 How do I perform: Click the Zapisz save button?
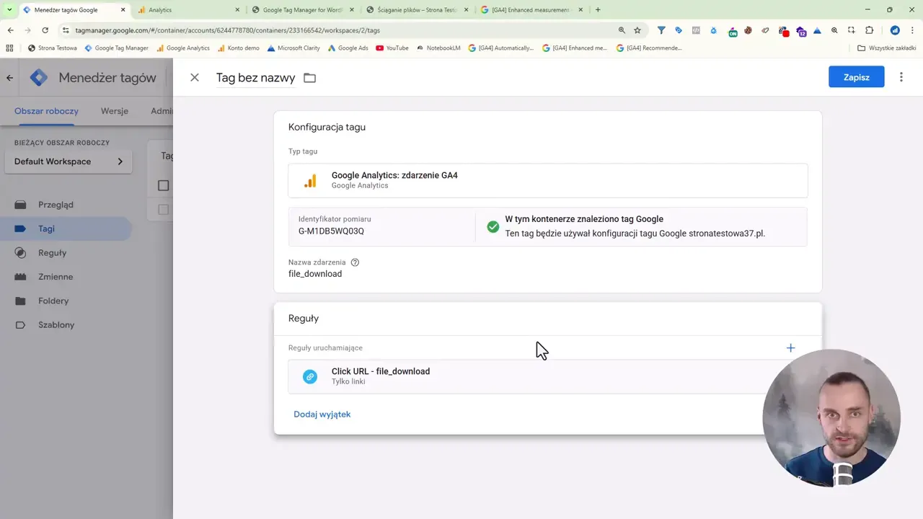tap(857, 77)
